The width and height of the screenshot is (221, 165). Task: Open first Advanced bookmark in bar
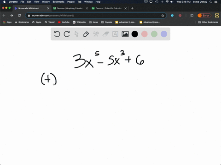point(125,22)
